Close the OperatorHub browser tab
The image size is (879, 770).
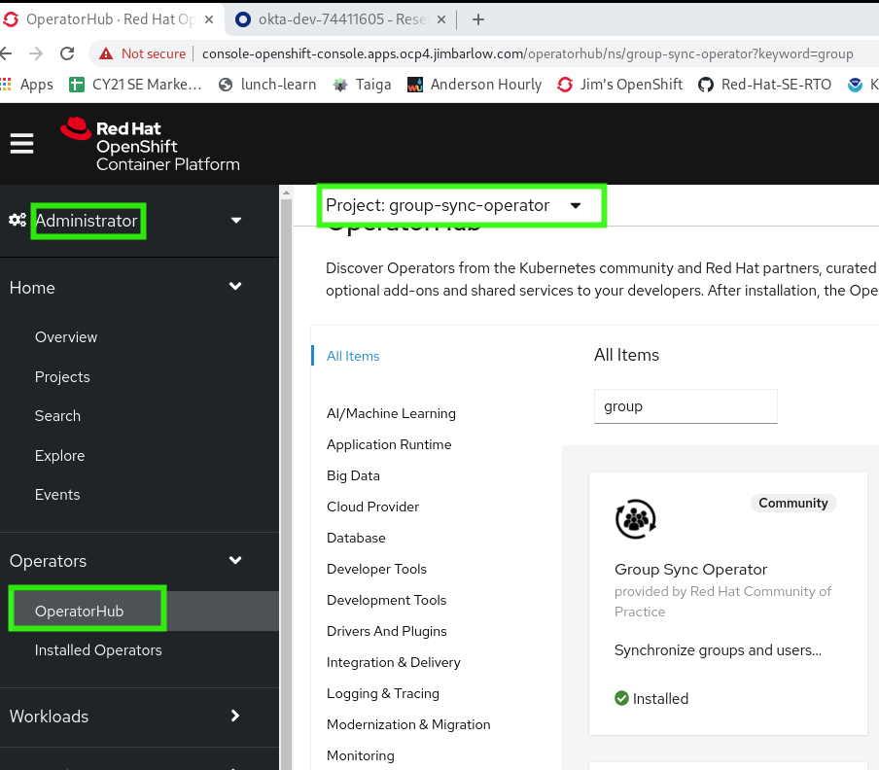[x=209, y=19]
